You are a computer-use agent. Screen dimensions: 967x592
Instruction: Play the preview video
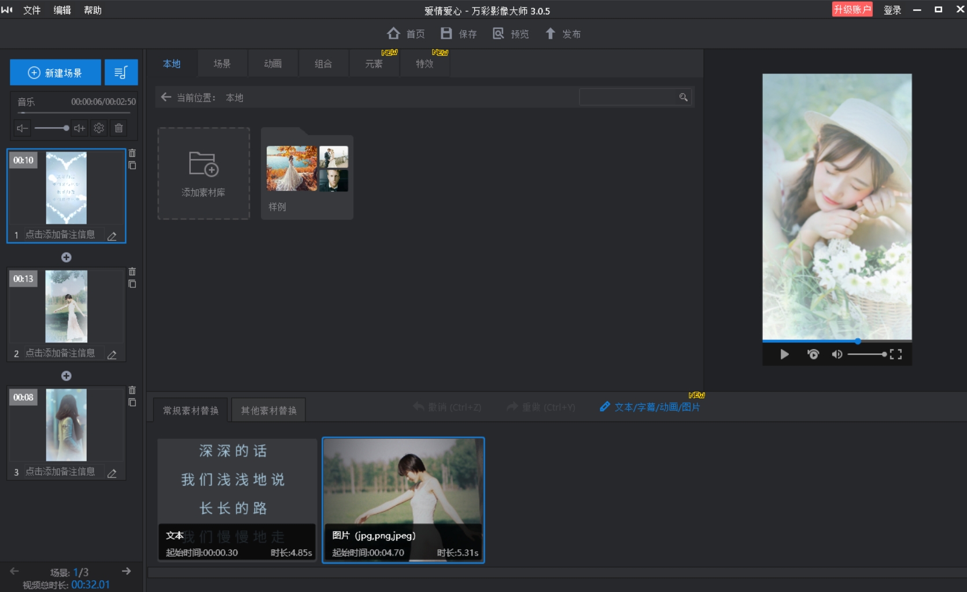coord(784,354)
